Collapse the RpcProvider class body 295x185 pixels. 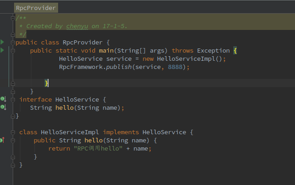coord(14,42)
